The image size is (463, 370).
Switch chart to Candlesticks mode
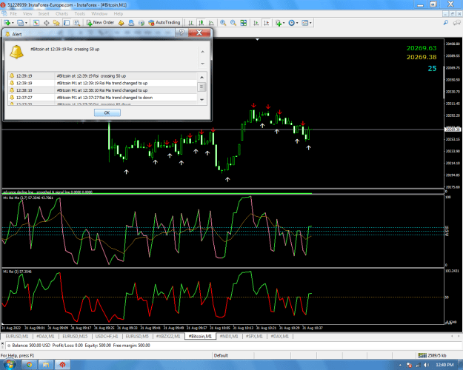point(201,23)
